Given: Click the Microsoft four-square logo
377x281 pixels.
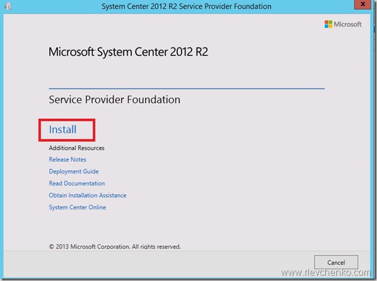Looking at the screenshot, I should point(328,24).
